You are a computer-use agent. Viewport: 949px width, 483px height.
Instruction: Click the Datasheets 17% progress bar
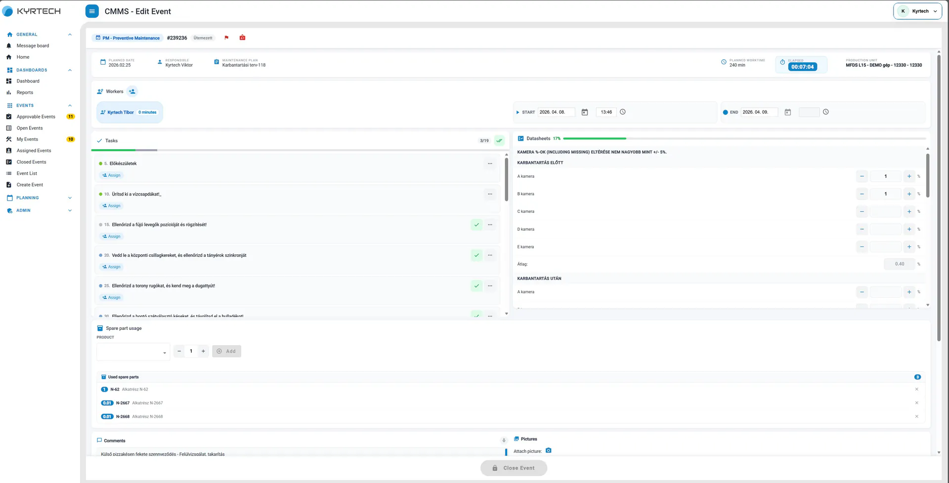point(744,139)
